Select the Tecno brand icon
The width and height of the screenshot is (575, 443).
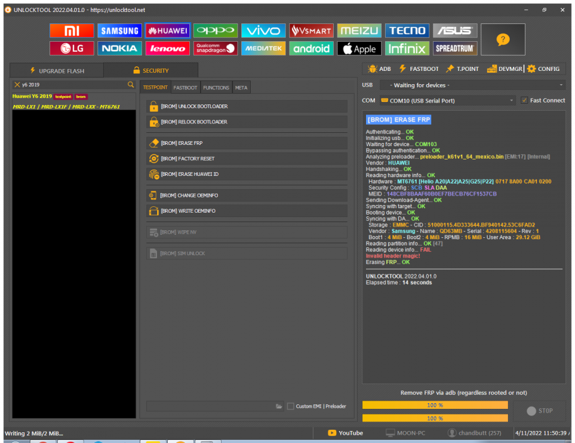click(x=407, y=31)
